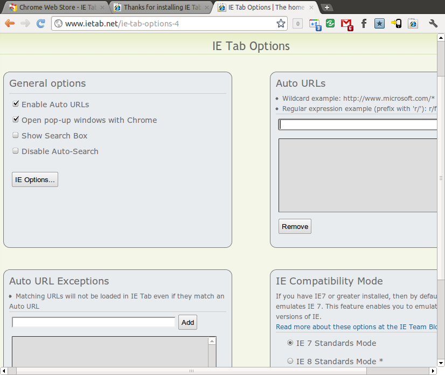
Task: Click the Auto URL Exceptions input field
Action: click(93, 322)
